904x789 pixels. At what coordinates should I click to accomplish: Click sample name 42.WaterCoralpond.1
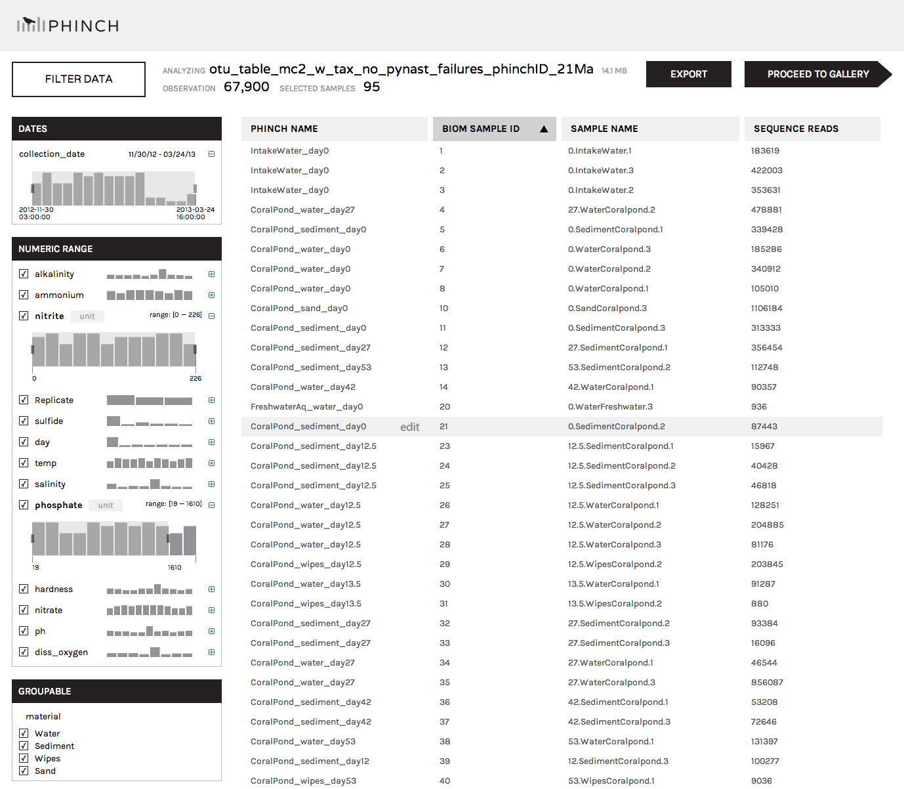611,387
